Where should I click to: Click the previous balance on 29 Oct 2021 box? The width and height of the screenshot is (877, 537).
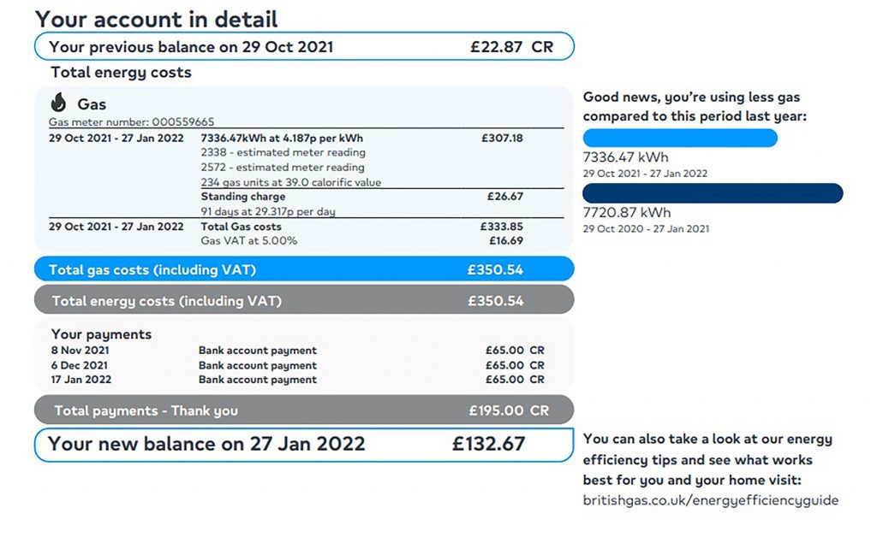click(303, 47)
